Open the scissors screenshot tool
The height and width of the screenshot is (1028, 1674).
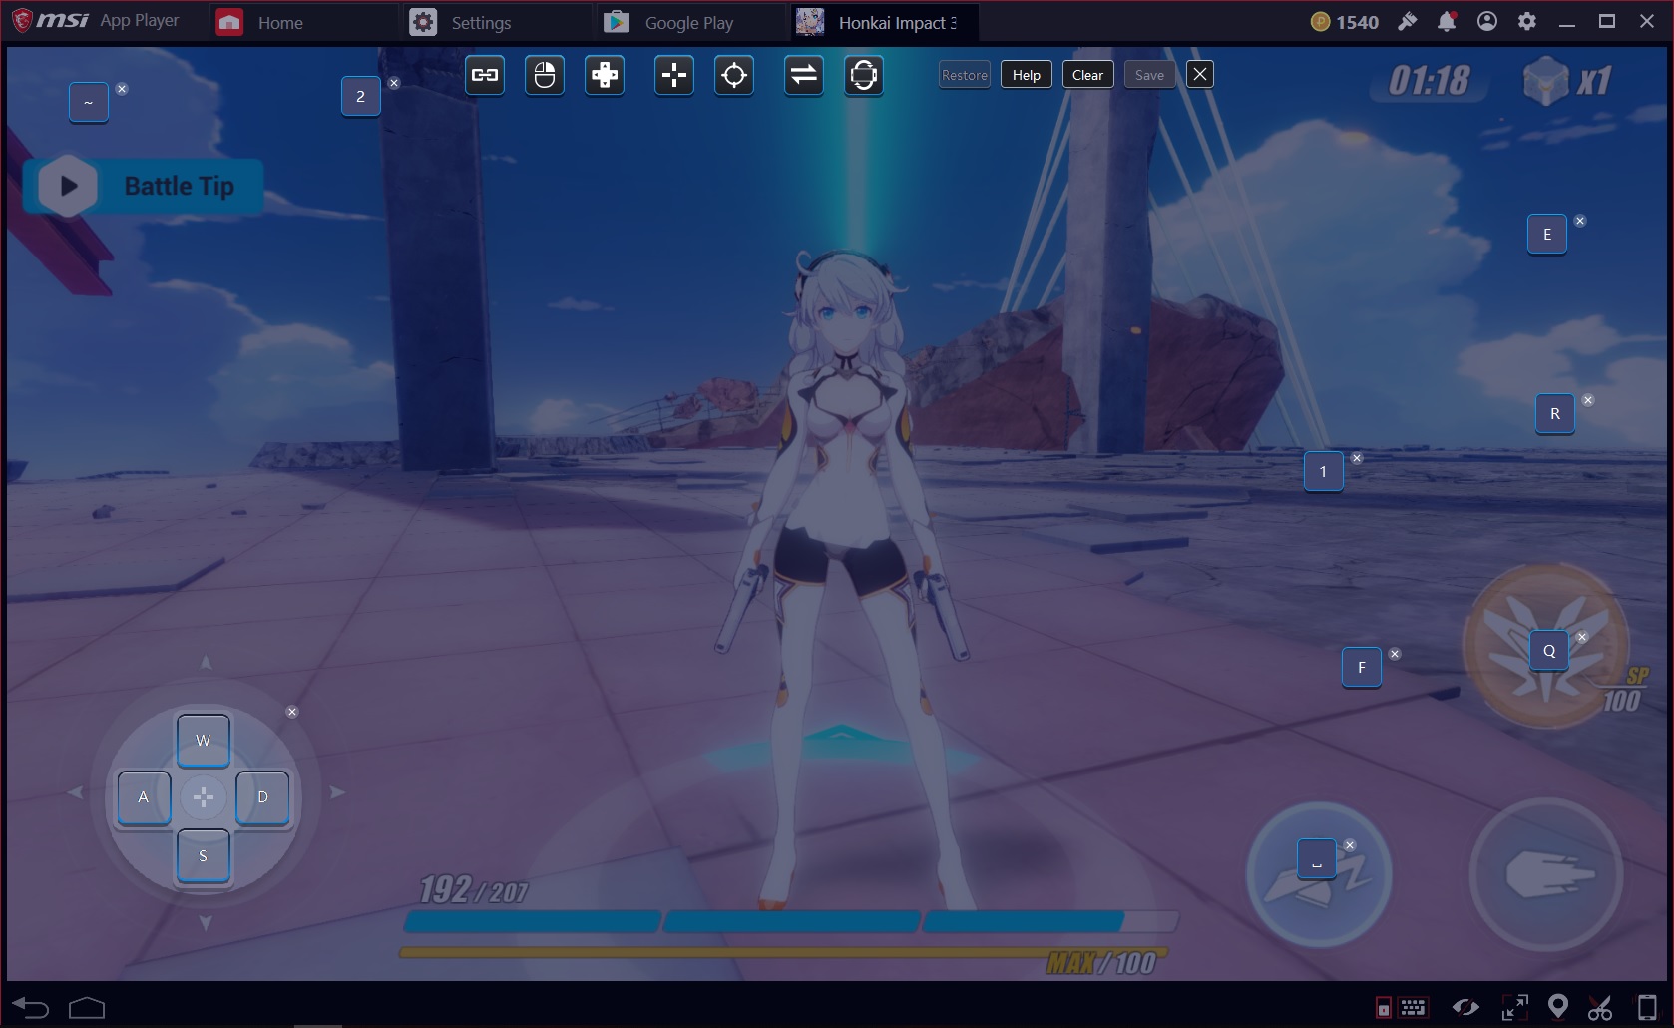coord(1600,1008)
